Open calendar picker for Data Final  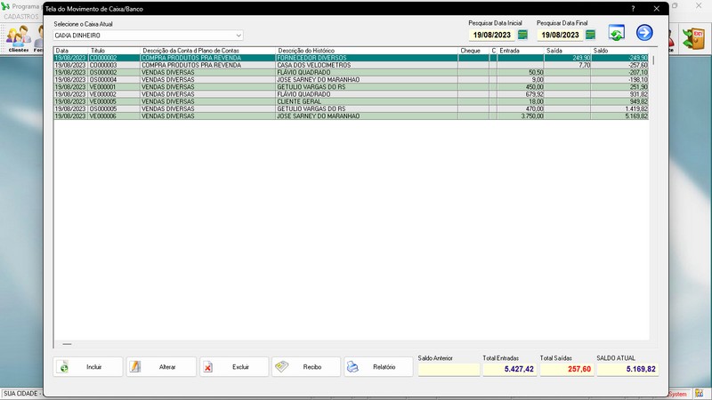pos(590,35)
